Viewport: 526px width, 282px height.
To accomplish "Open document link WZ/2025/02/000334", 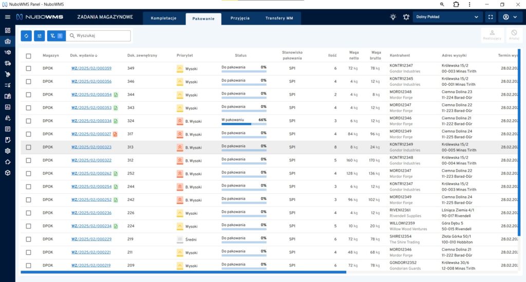I will pos(91,121).
